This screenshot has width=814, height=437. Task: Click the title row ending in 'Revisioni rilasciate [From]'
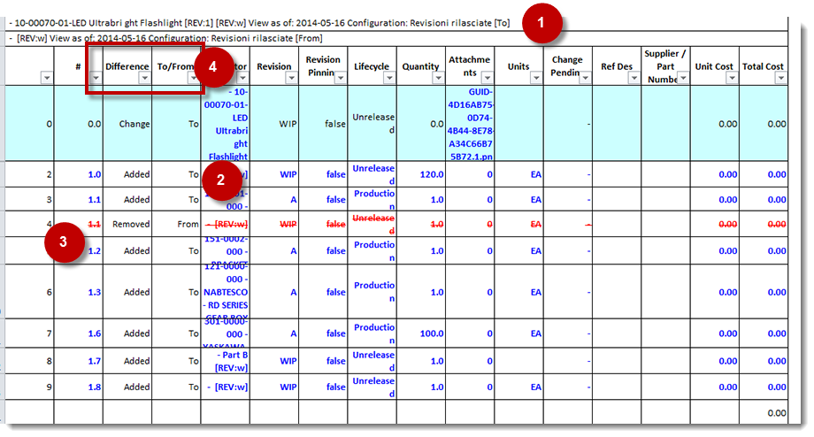tap(396, 38)
